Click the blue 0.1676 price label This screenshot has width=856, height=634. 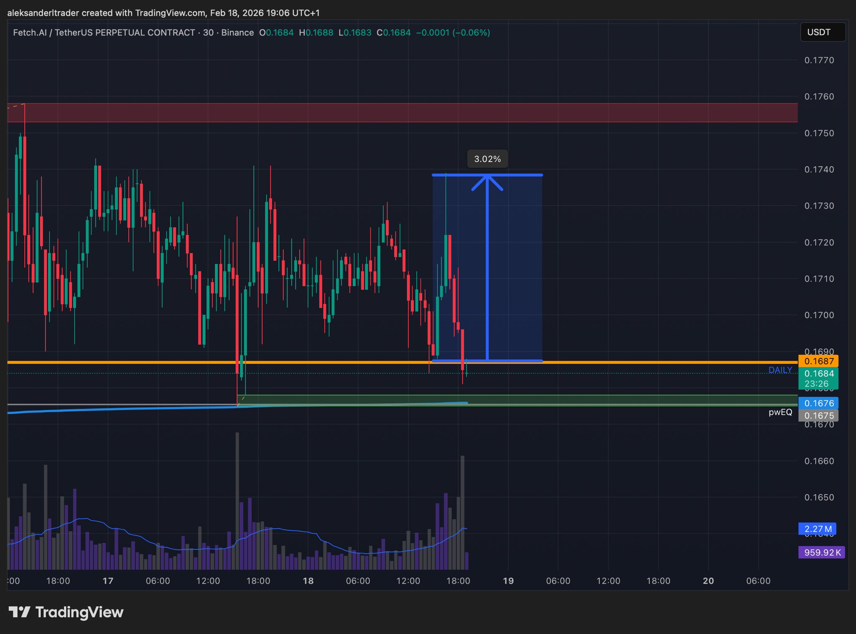point(818,403)
